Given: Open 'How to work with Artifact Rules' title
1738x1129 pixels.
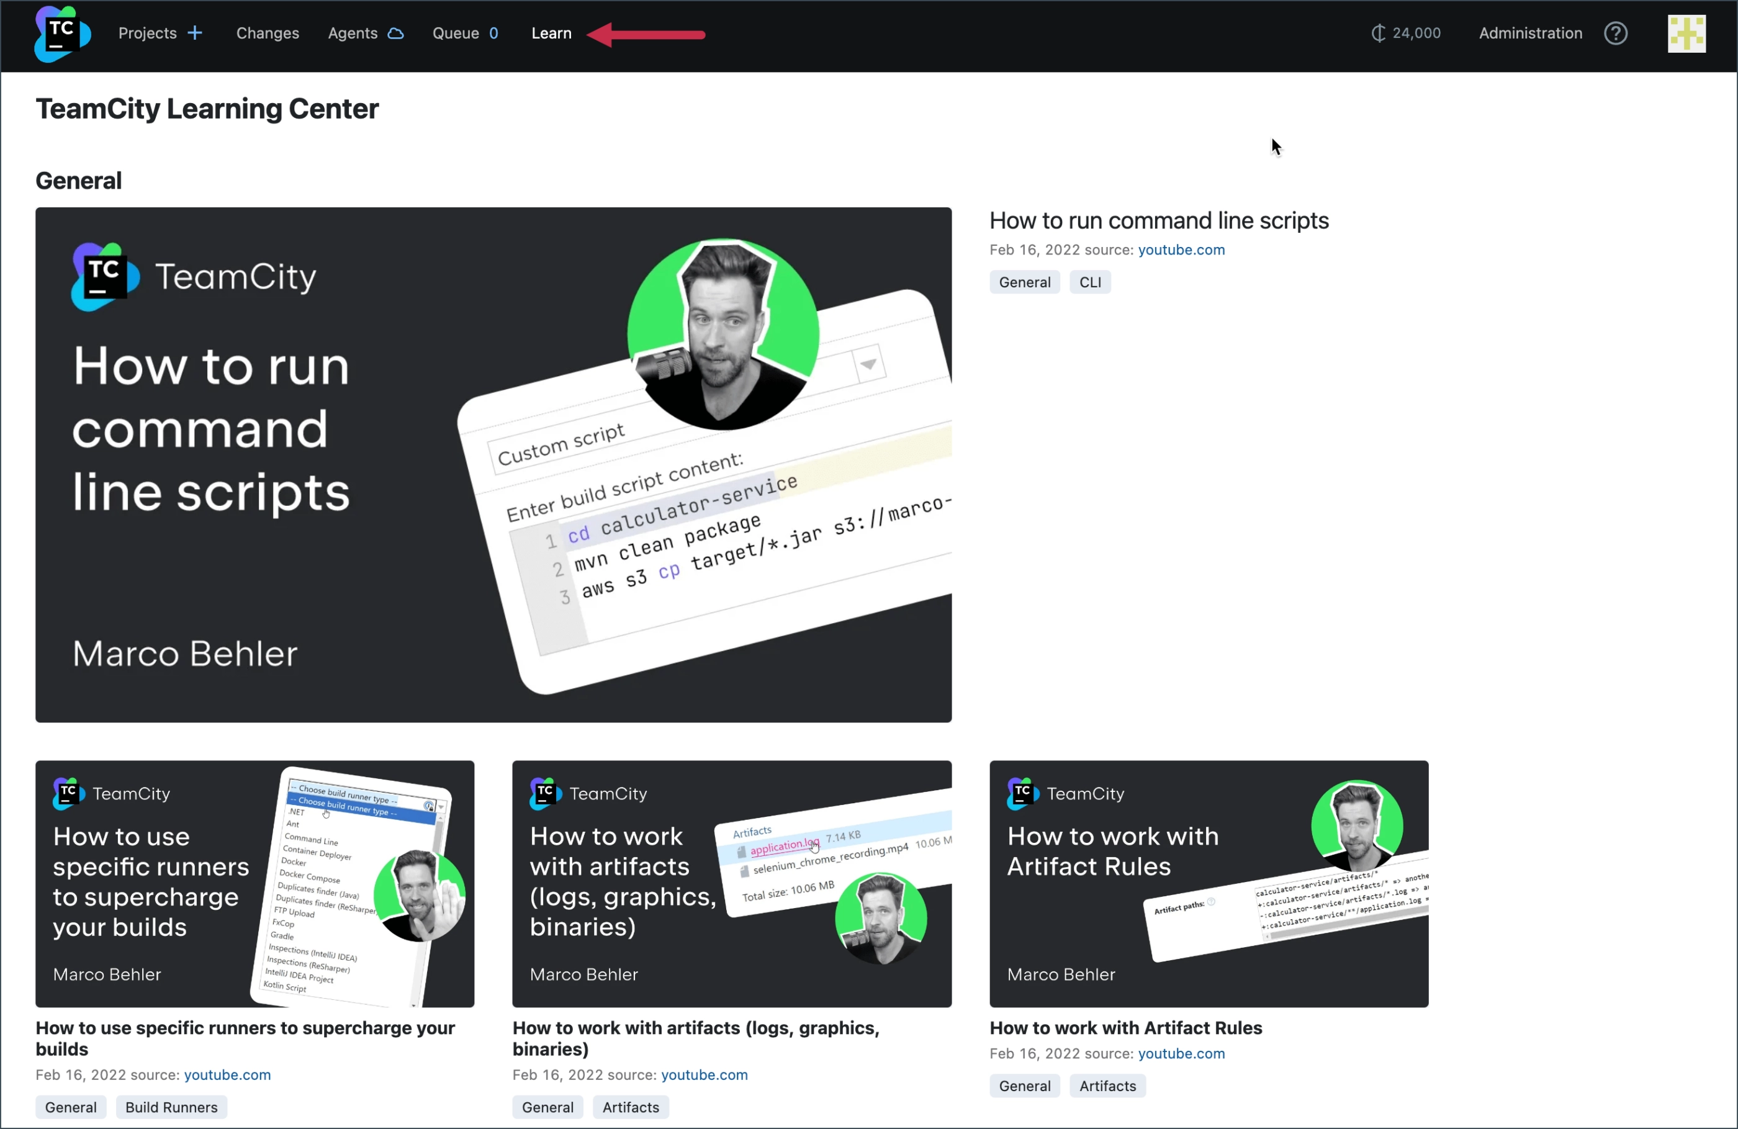Looking at the screenshot, I should [1126, 1027].
